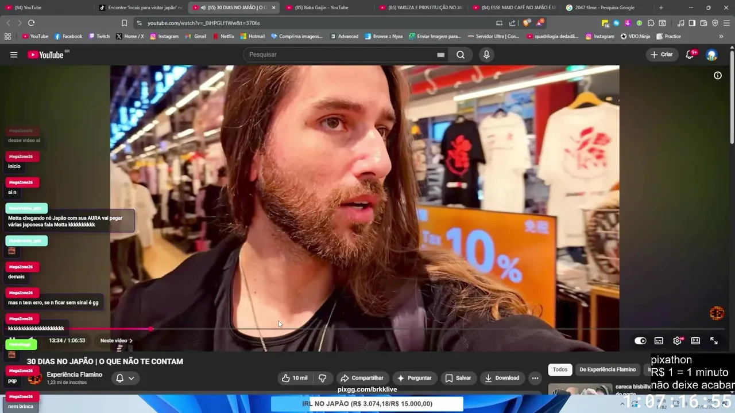Screen dimensions: 735x413
Task: Open the bookmarks bar apps grid icon
Action: (7, 36)
